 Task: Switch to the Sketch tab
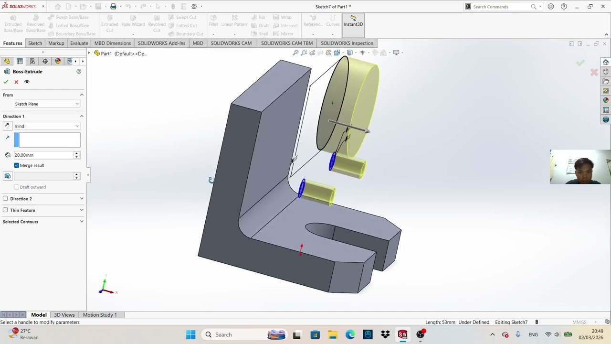[35, 43]
